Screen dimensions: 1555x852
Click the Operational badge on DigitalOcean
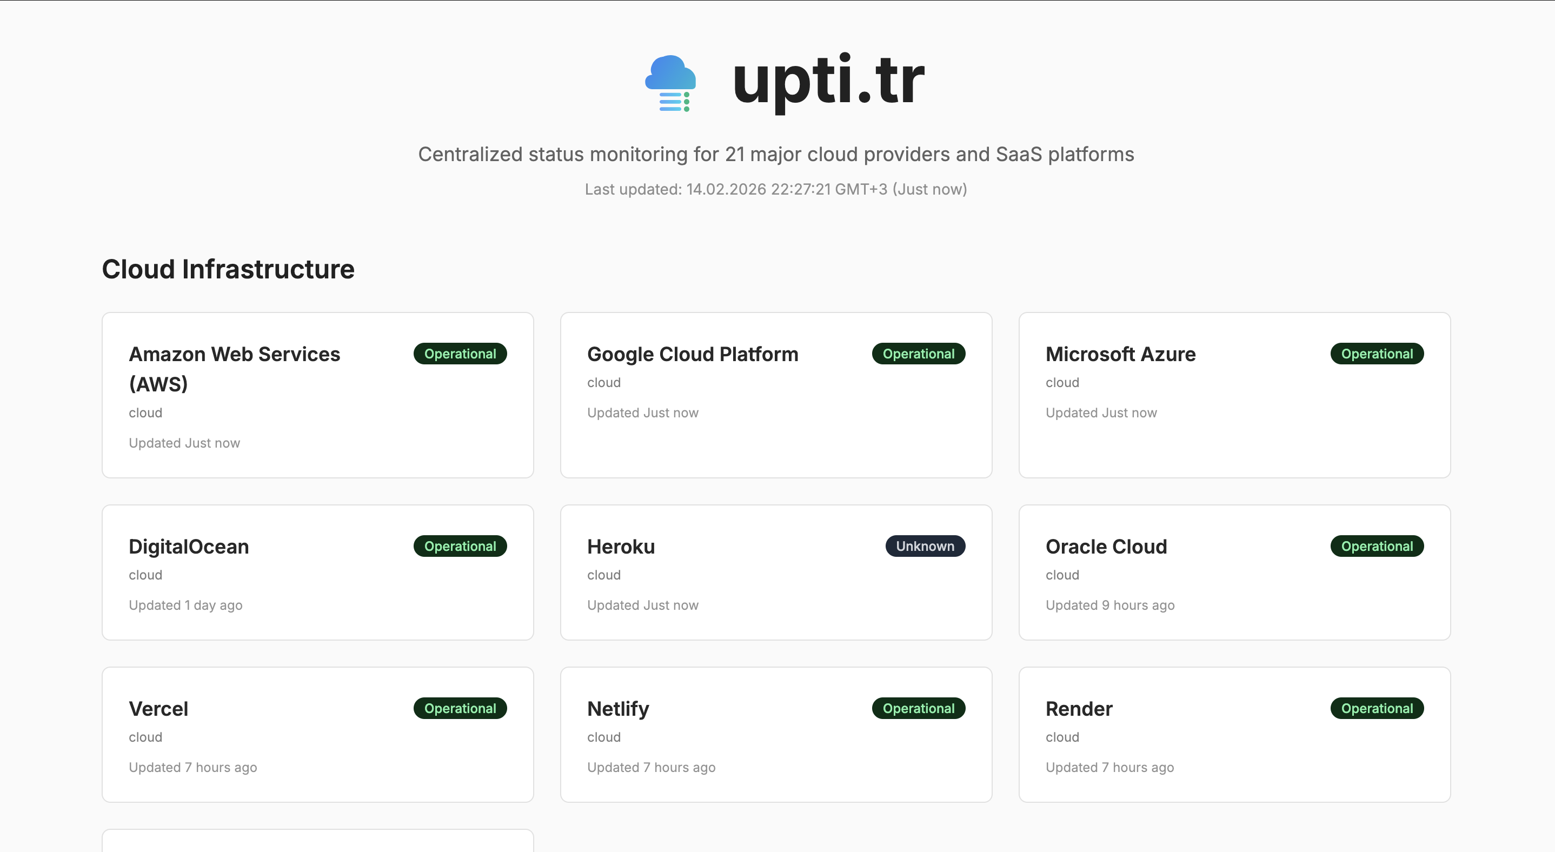click(x=460, y=546)
